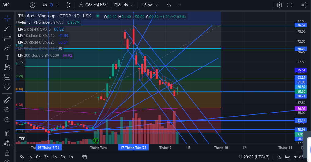Select the crosshair cursor tool
Viewport: 311px width, 162px height.
[7, 18]
